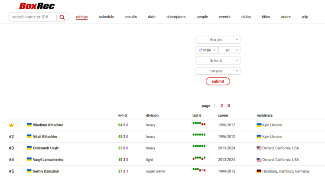Click the last 6 dots for Vitali Klitschko
Viewport: 325px width, 179px height.
(199, 135)
